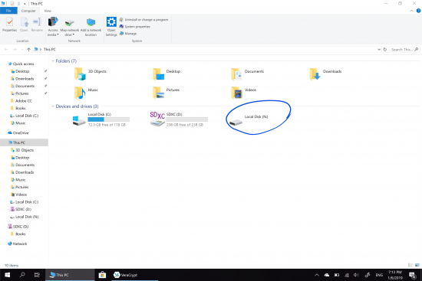Go up one folder level arrow
Screen dimensions: 422x281
[28, 50]
